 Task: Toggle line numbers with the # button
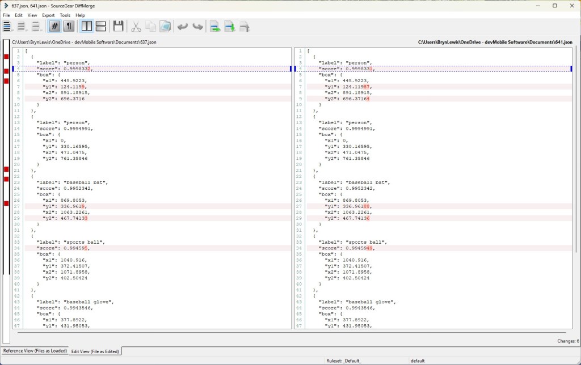click(54, 26)
